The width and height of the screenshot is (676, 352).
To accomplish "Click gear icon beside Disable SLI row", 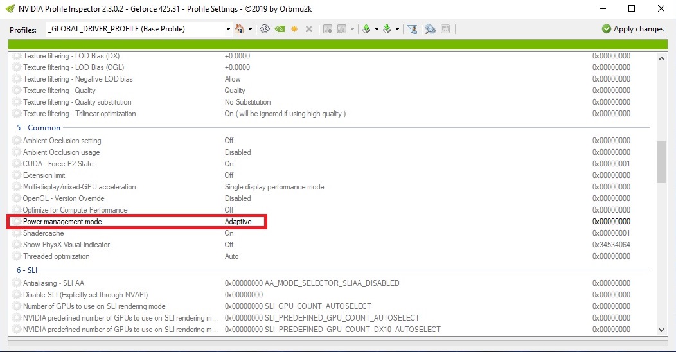I will click(x=16, y=295).
